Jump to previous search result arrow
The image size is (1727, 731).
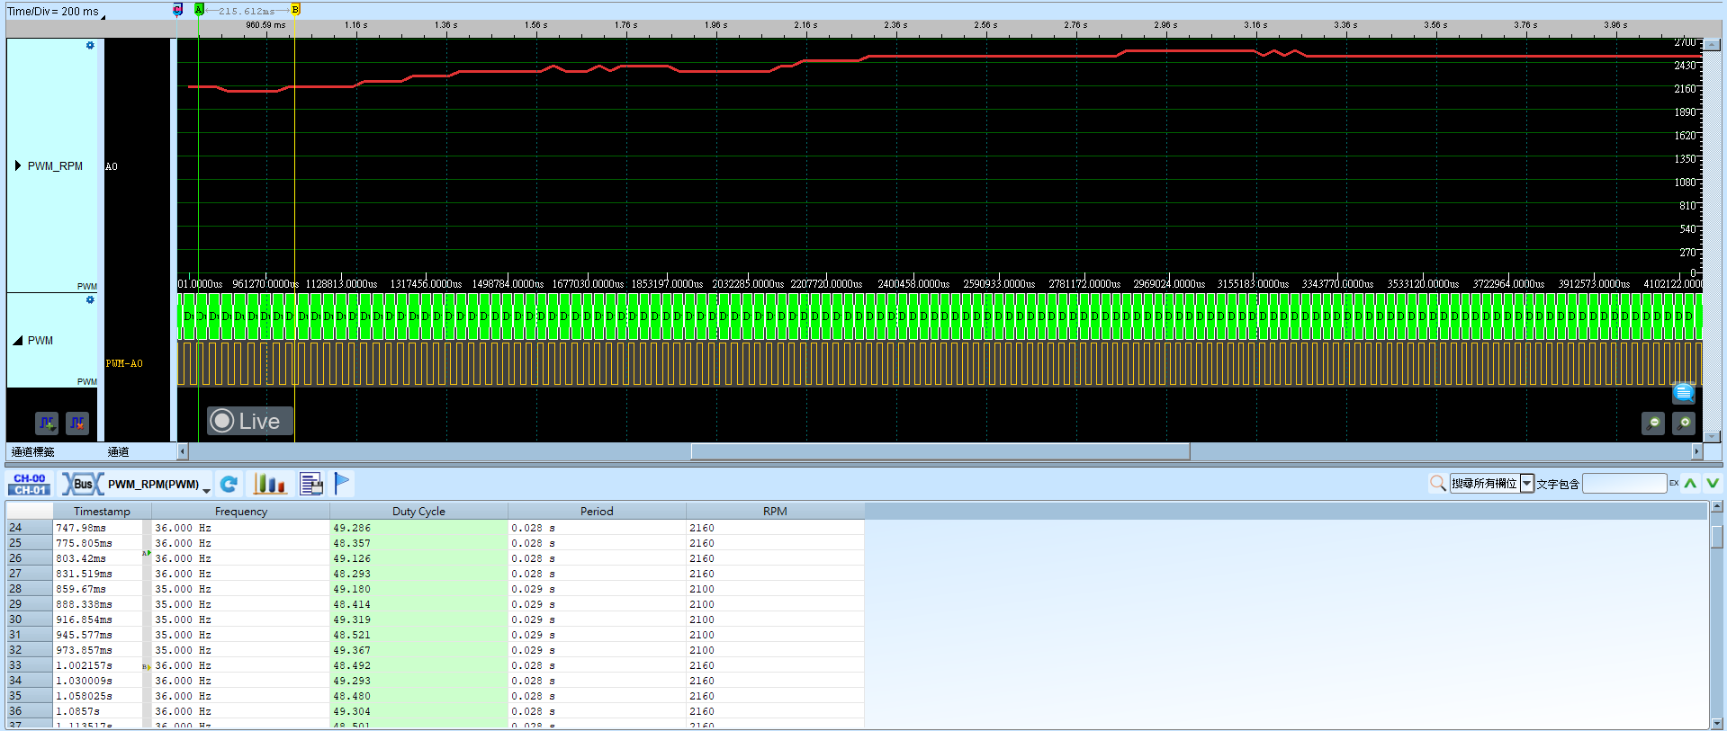click(1691, 484)
